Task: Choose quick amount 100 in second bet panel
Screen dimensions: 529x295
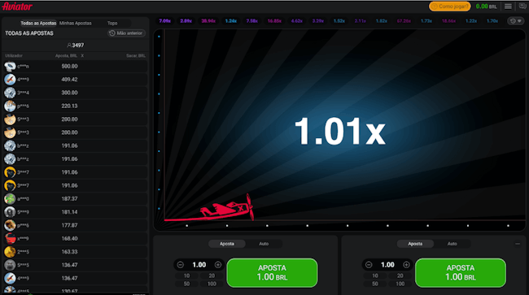Action: (x=400, y=284)
